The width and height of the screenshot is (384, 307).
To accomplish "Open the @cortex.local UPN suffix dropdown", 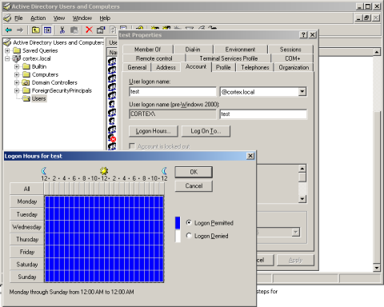I will [302, 92].
